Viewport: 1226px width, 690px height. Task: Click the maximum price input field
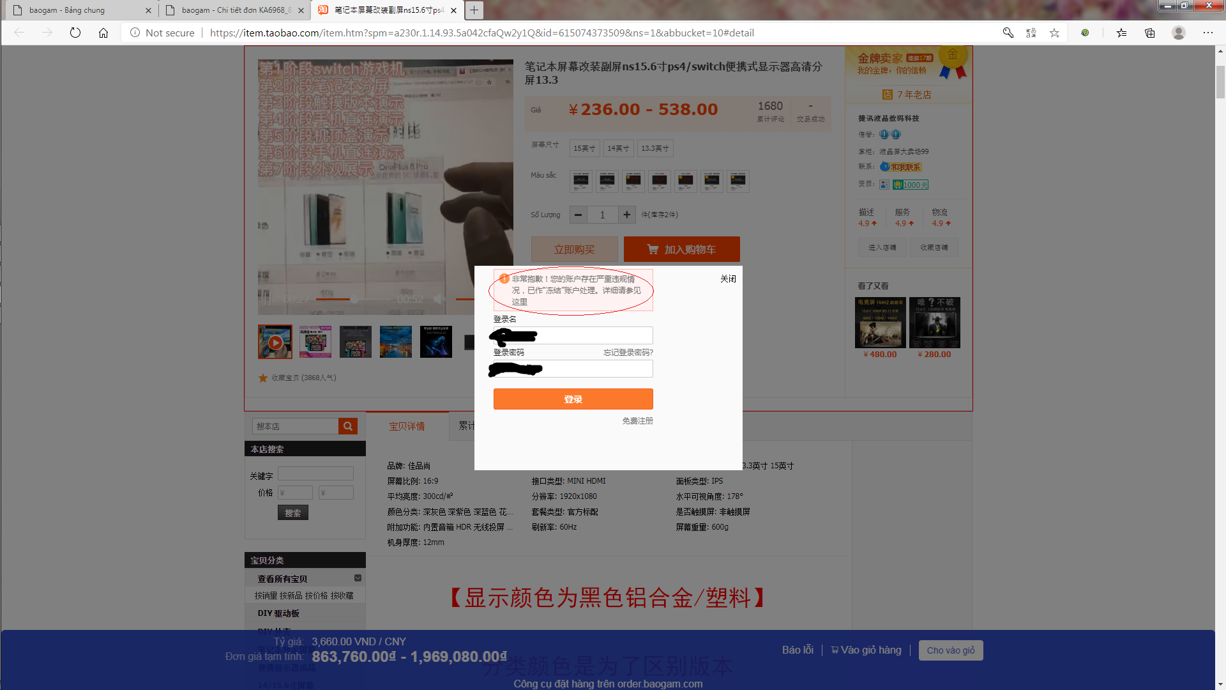coord(336,493)
